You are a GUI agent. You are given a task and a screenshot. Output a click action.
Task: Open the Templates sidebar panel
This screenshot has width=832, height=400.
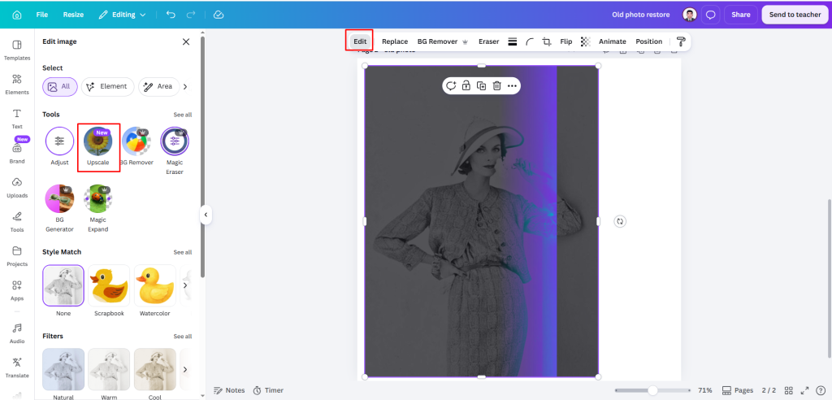click(x=17, y=50)
